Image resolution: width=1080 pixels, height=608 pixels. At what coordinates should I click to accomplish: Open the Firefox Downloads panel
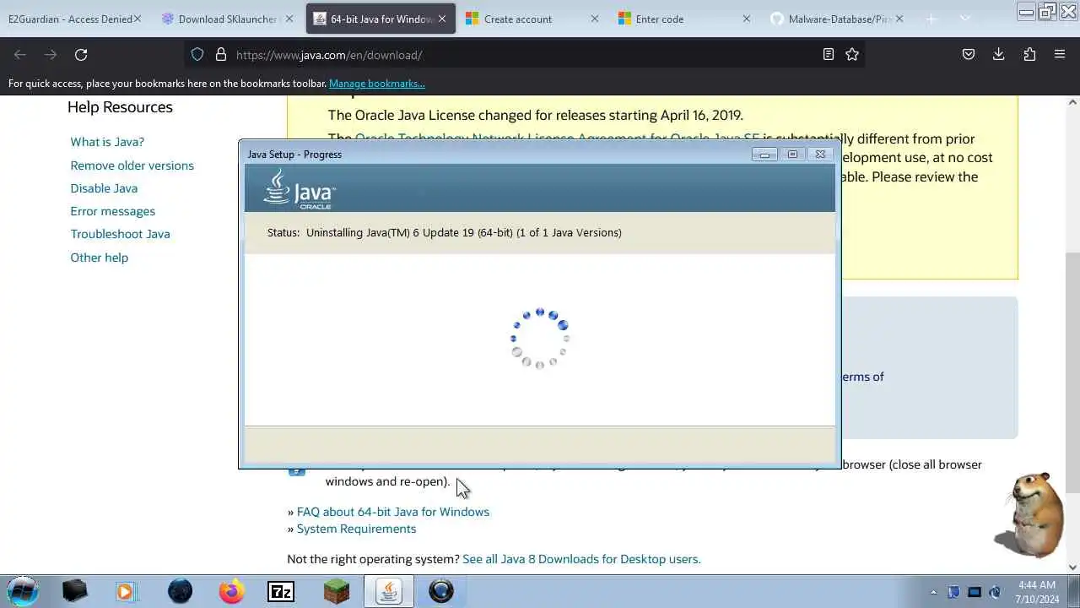click(999, 55)
